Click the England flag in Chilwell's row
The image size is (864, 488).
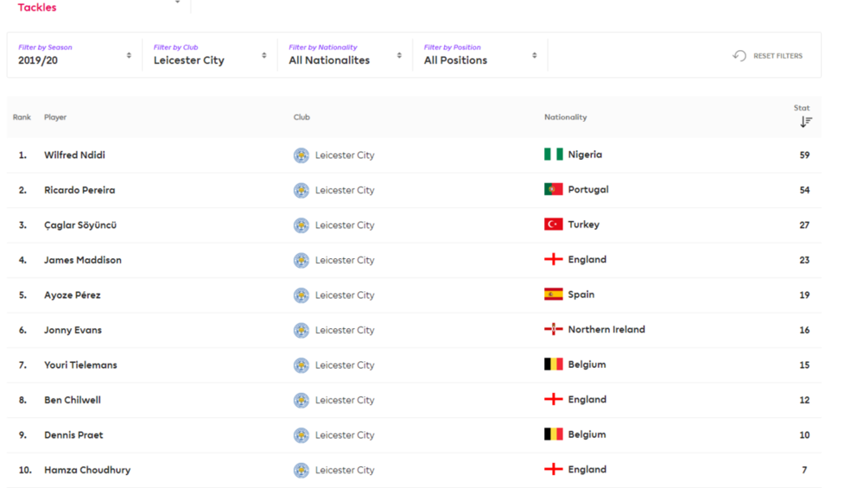[553, 399]
